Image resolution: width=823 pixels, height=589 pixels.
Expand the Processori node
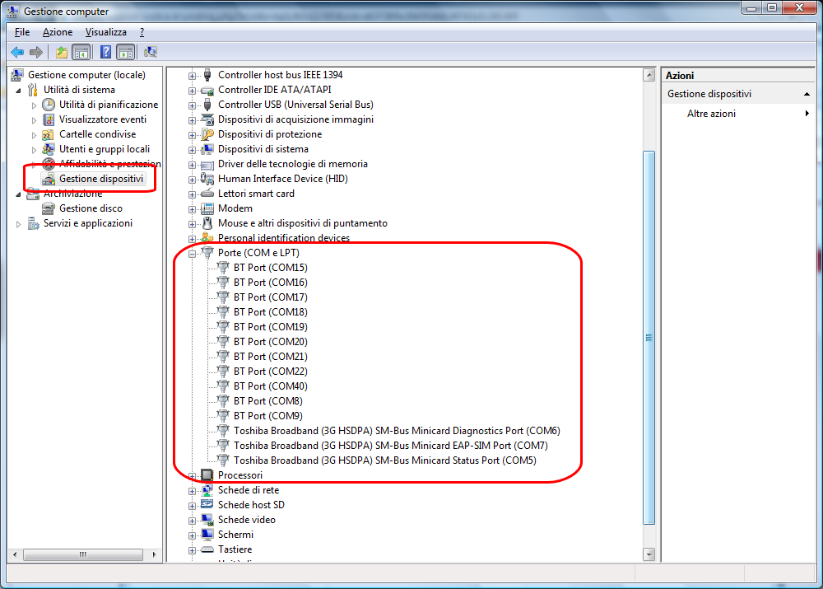click(192, 476)
